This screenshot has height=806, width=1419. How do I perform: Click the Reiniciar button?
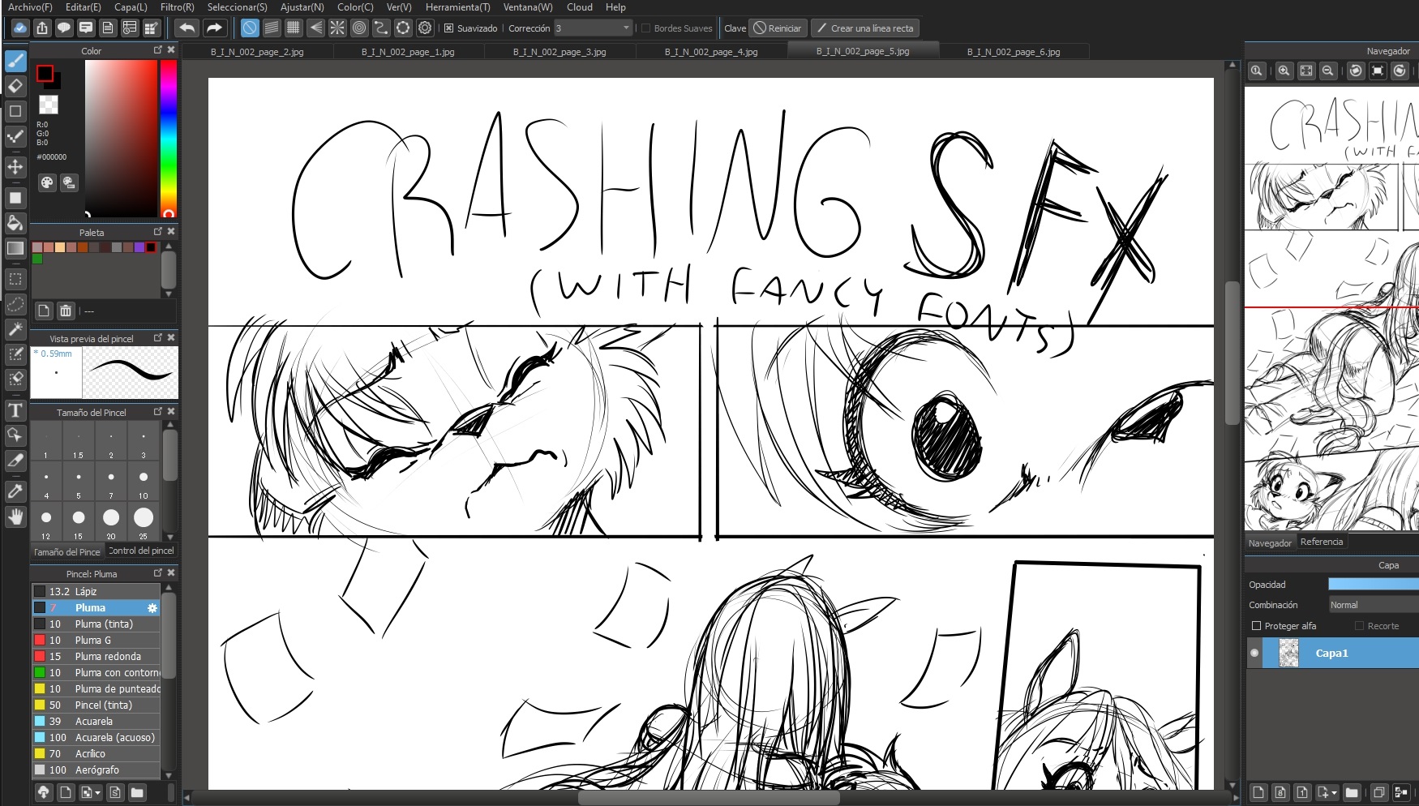click(777, 28)
